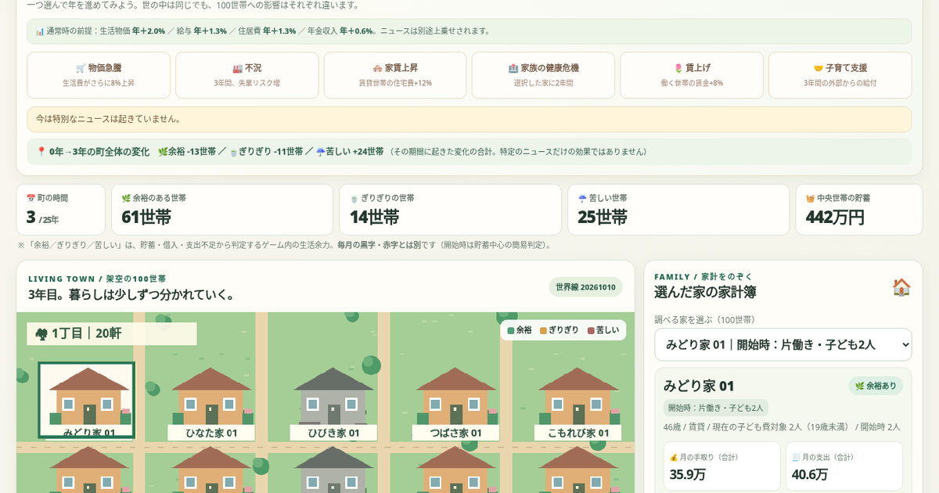Click the cup icon beside ぎりぎりの世帯
The height and width of the screenshot is (493, 939).
point(354,199)
